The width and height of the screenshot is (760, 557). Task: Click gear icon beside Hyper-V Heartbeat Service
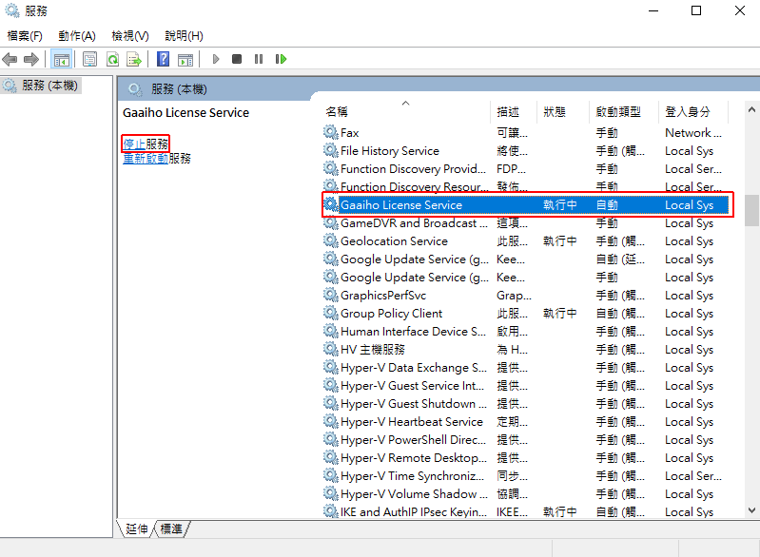coord(331,421)
